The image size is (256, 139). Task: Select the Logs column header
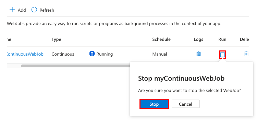click(198, 39)
